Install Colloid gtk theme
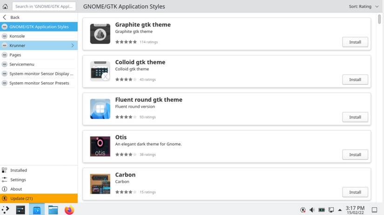Image resolution: width=384 pixels, height=215 pixels. (355, 80)
